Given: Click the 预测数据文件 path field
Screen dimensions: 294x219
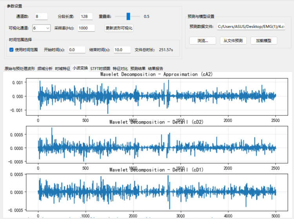Looking at the screenshot, I should coord(251,27).
